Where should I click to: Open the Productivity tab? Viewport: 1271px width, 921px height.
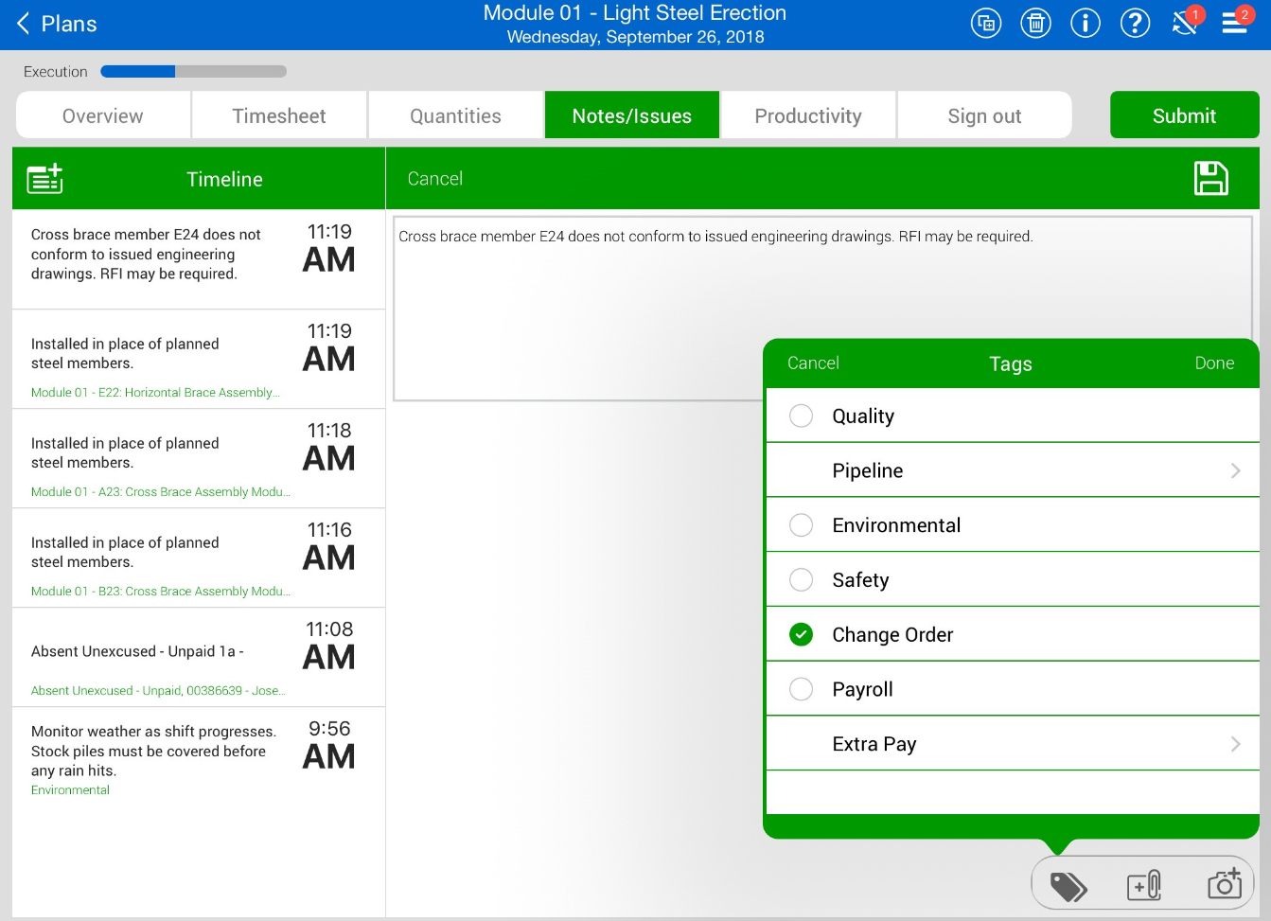click(x=807, y=115)
